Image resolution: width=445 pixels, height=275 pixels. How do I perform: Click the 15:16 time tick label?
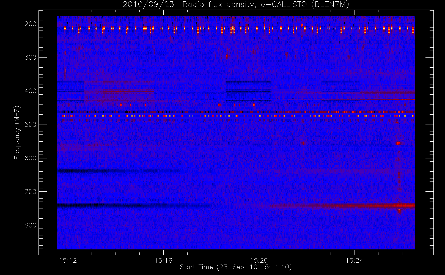pos(163,260)
